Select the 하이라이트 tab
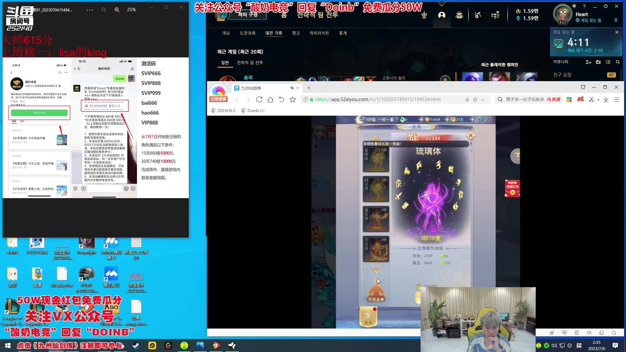 pos(319,33)
